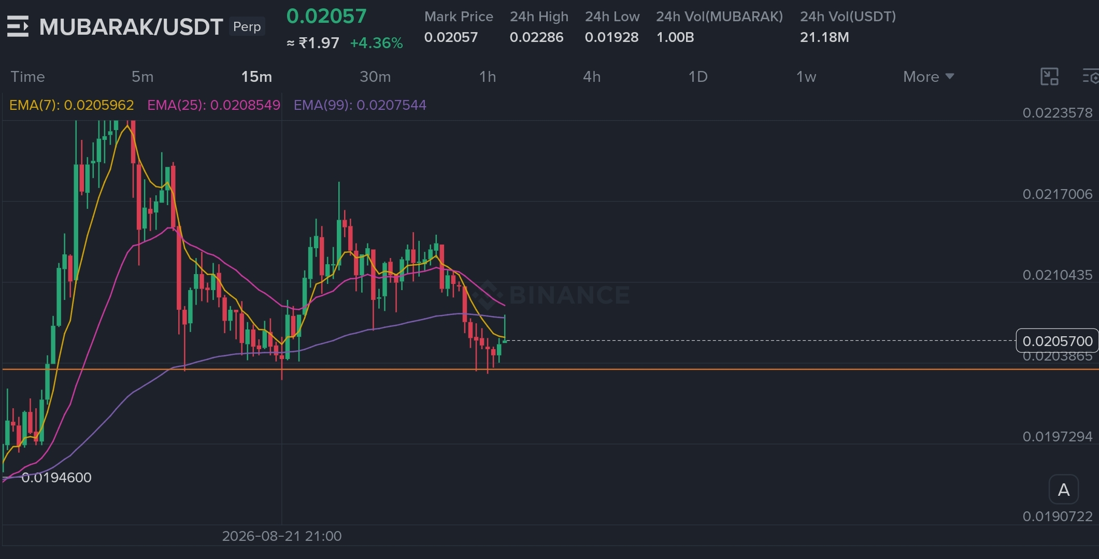
Task: Click the 0.0197294 price axis label
Action: pyautogui.click(x=1058, y=437)
